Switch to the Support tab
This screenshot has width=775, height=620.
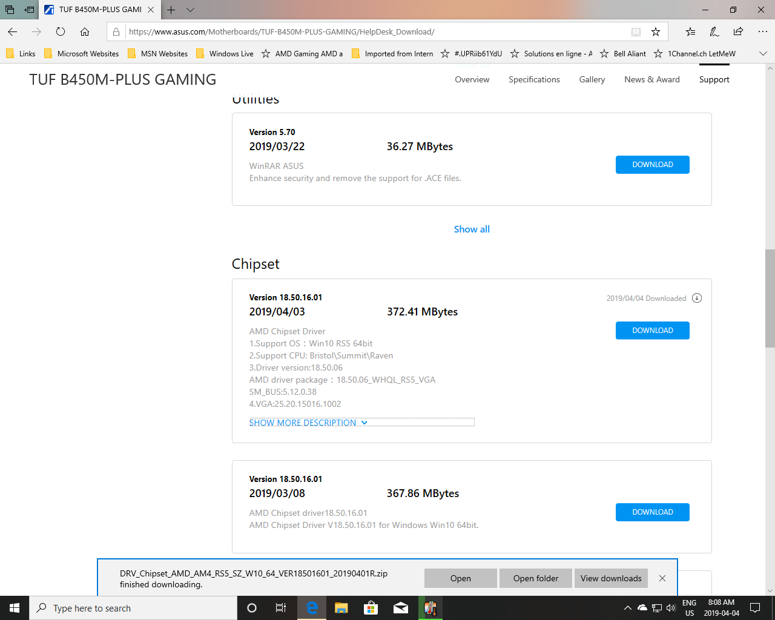point(714,79)
